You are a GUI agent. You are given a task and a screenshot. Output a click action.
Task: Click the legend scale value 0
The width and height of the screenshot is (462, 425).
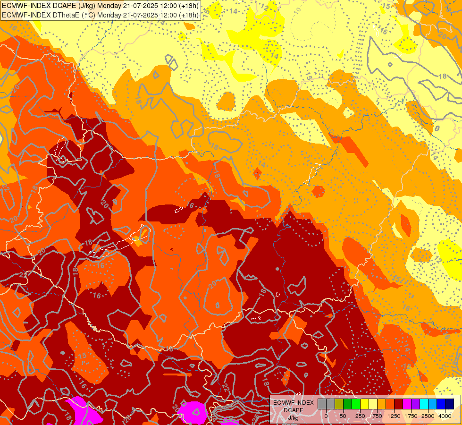(x=326, y=416)
